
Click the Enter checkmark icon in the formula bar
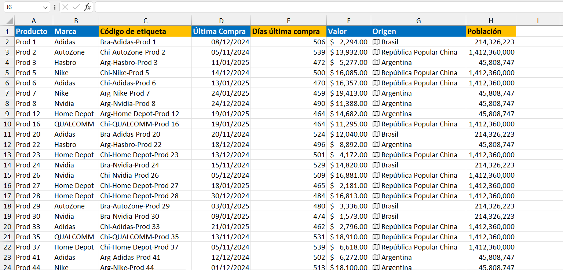point(76,7)
